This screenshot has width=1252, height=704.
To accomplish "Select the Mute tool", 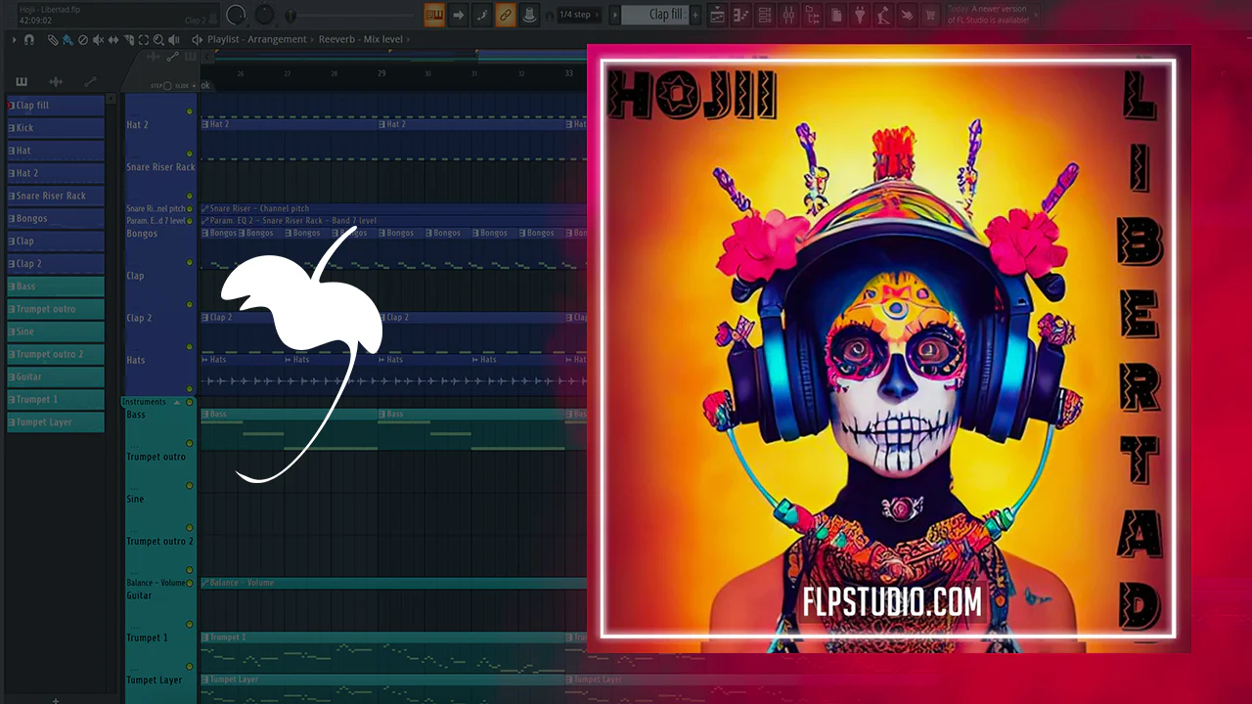I will coord(99,40).
